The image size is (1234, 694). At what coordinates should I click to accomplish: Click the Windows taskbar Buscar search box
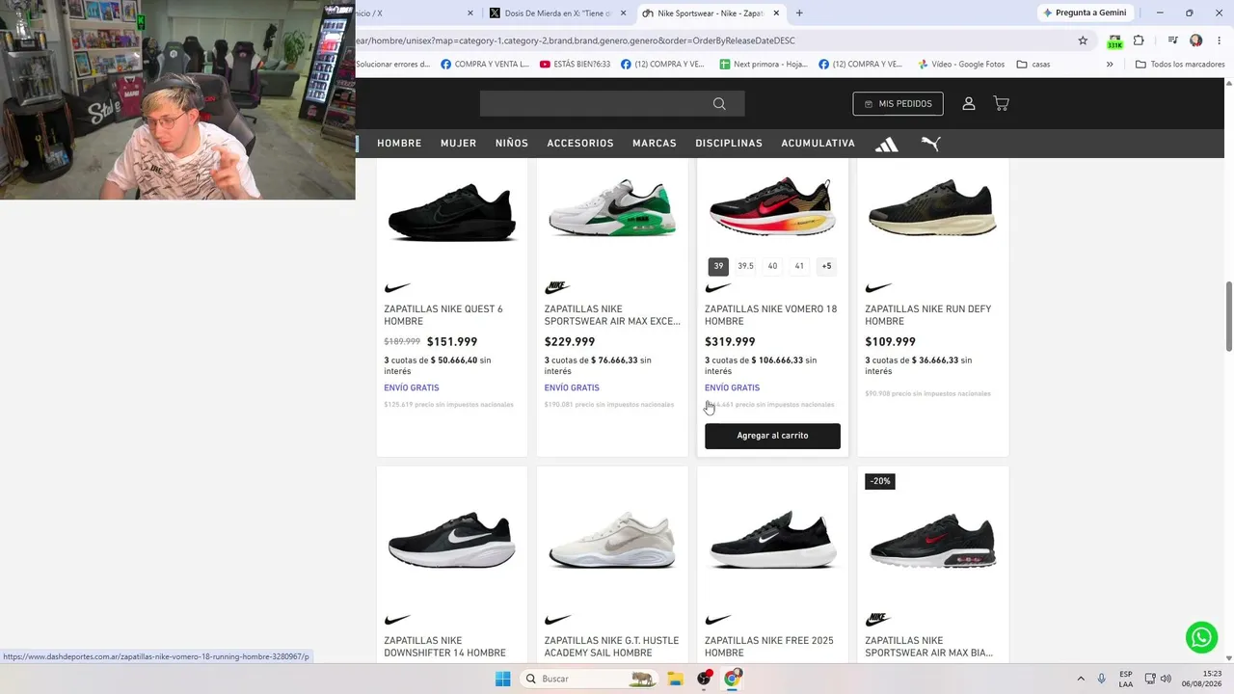click(x=589, y=679)
